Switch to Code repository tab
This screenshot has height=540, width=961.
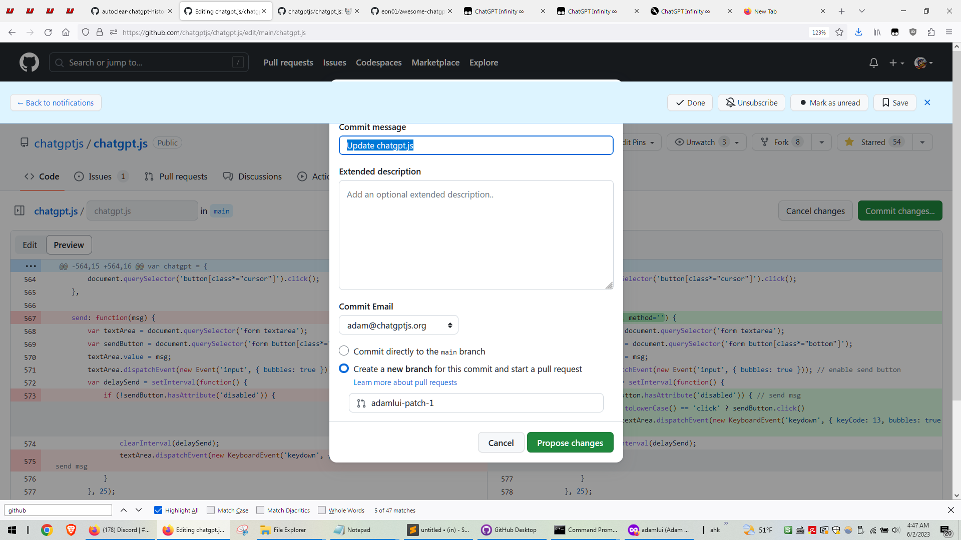pos(42,176)
